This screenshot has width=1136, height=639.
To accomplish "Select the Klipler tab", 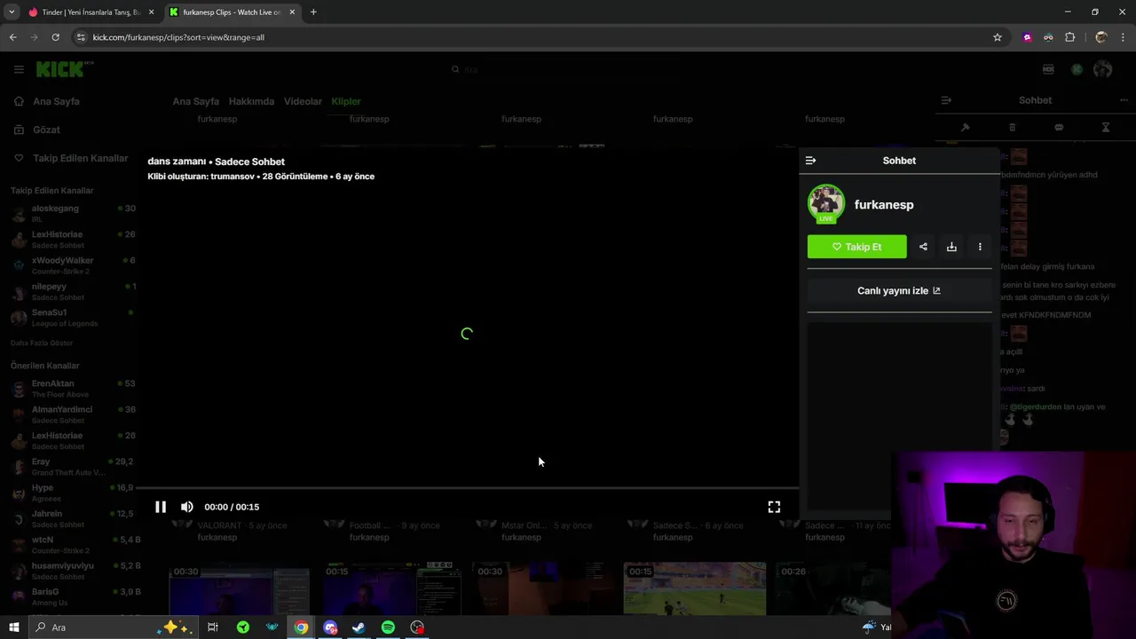I will coord(346,101).
